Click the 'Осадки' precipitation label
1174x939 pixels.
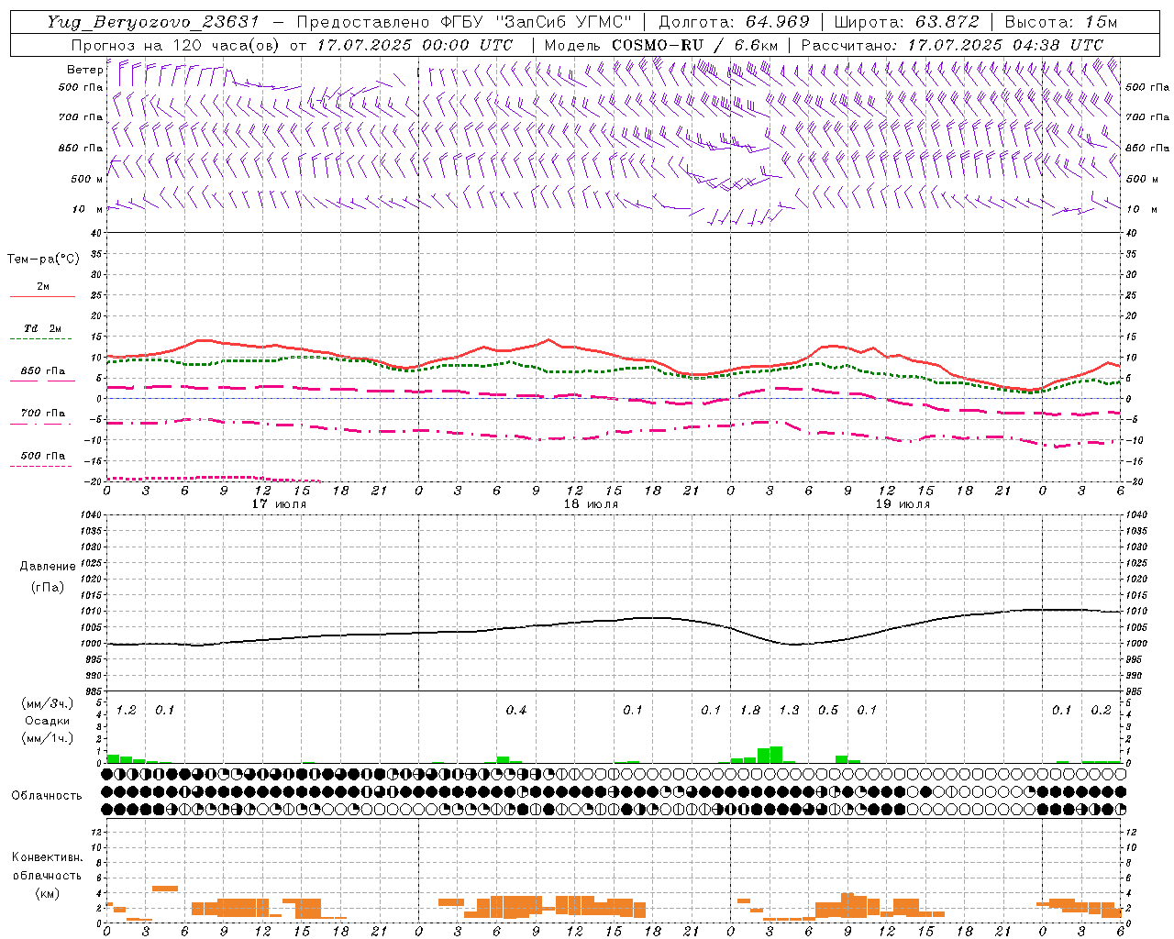click(48, 721)
